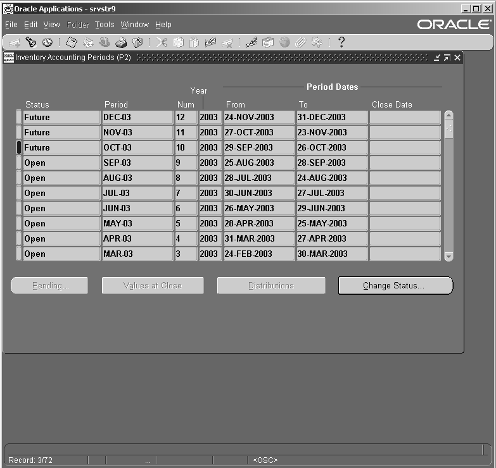The width and height of the screenshot is (496, 468).
Task: Click the Close Date field for SEP-03
Action: coord(405,163)
